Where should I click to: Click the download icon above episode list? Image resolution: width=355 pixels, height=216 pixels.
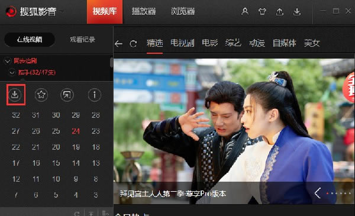15,95
